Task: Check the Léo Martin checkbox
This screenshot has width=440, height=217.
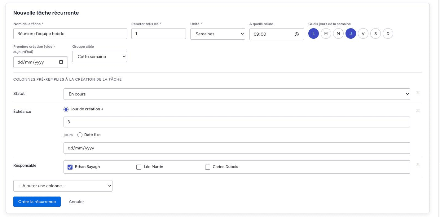Action: 139,167
